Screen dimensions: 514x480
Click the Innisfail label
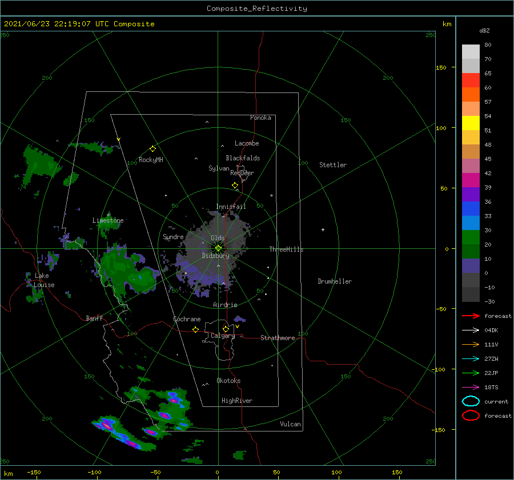231,207
